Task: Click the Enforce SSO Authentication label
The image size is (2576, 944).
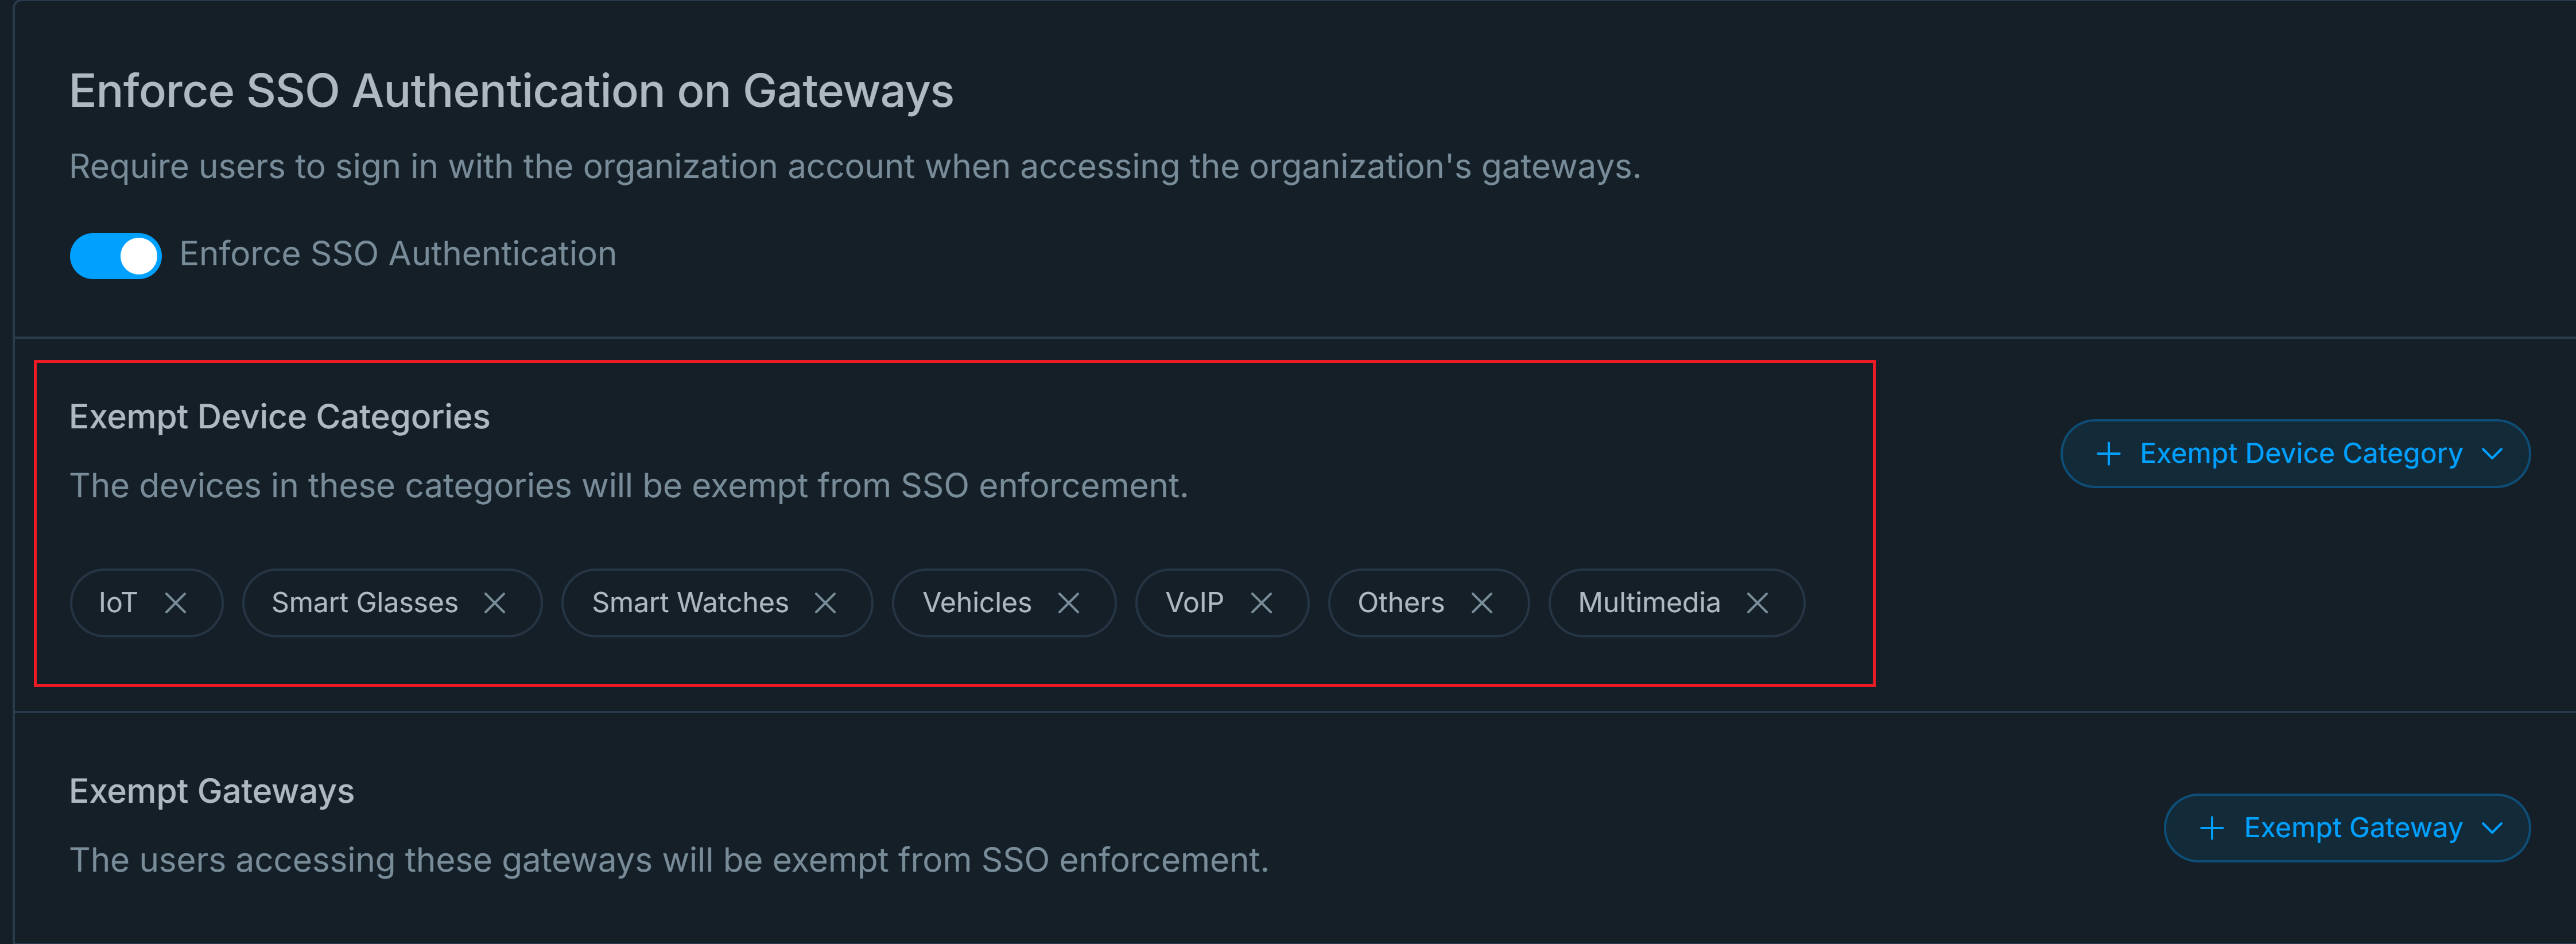Action: click(x=398, y=254)
